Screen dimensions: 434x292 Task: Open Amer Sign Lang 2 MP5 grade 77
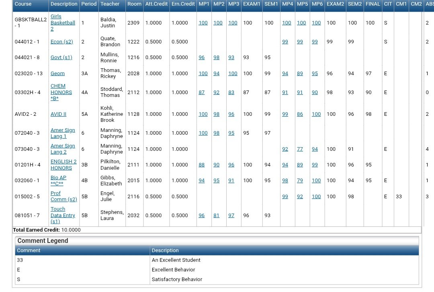click(x=300, y=149)
